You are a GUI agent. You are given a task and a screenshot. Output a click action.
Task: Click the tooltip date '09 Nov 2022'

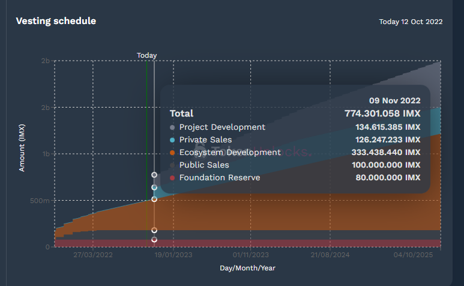394,100
